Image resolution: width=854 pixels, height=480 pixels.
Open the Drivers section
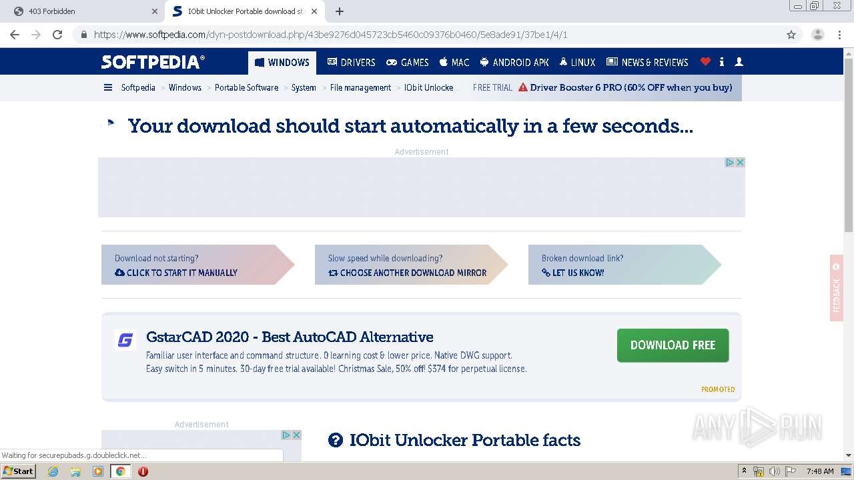click(x=351, y=63)
